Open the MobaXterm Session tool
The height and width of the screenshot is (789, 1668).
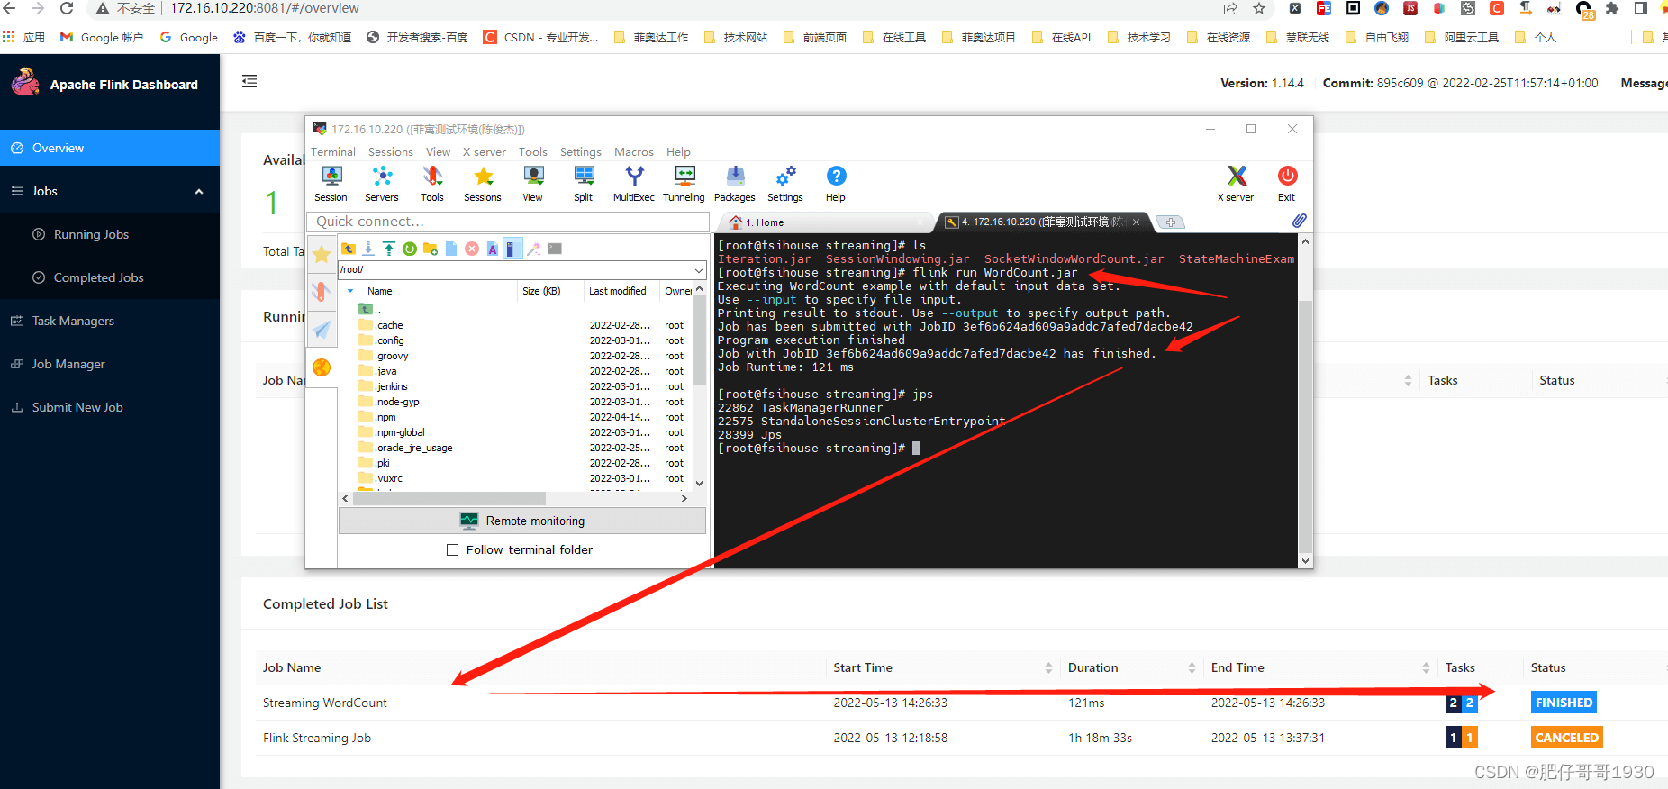331,184
